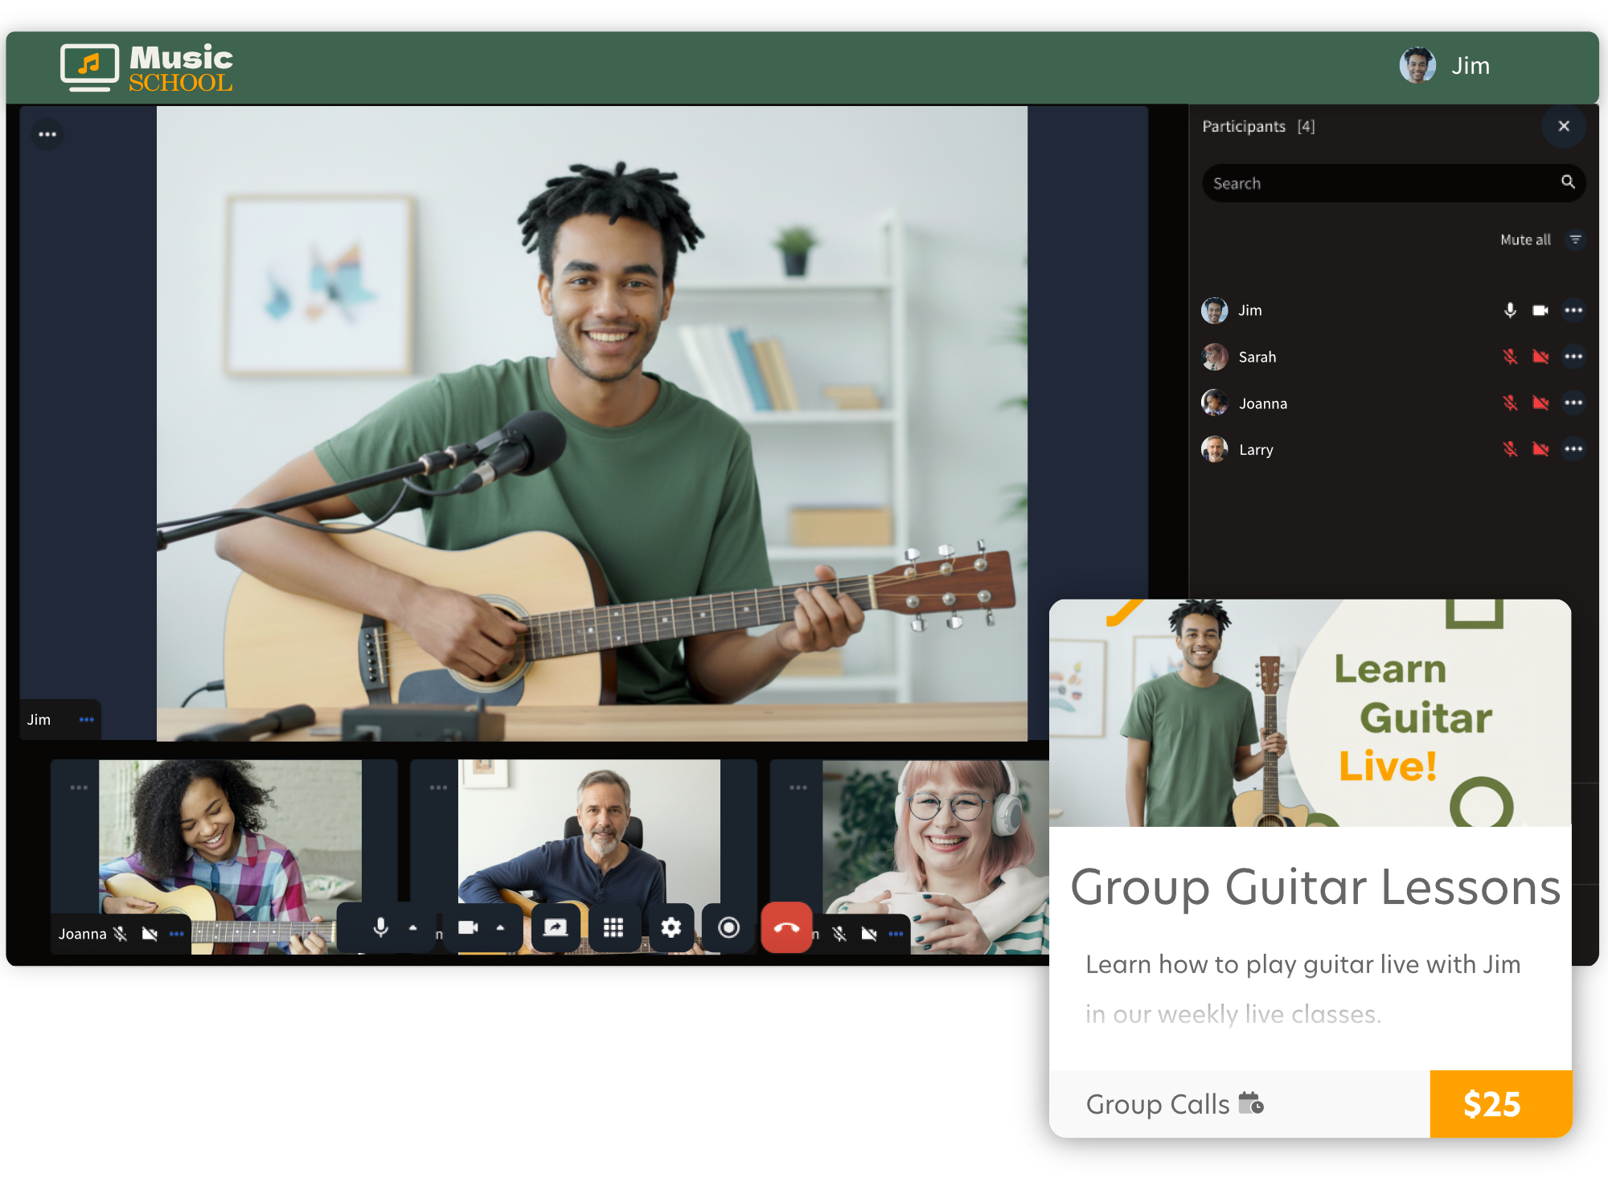The image size is (1608, 1190).
Task: Open the call settings gear icon
Action: [672, 927]
